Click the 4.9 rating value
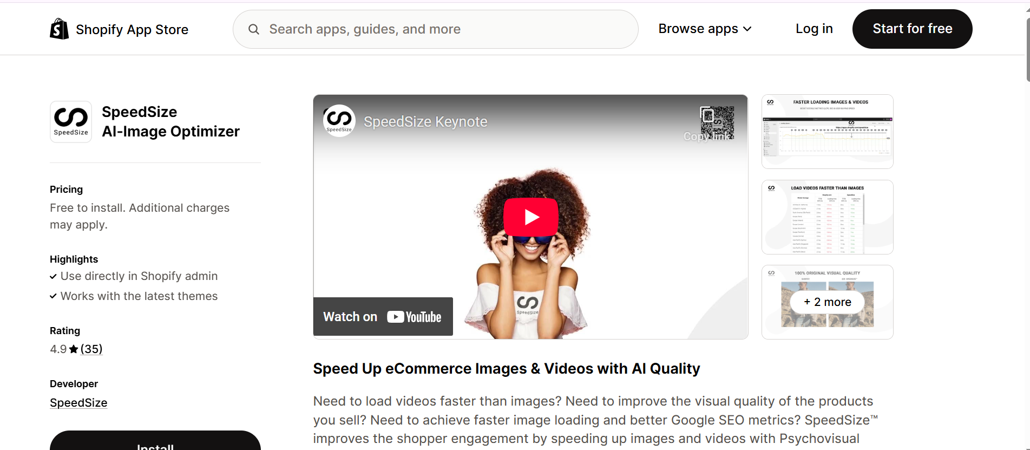 click(58, 349)
